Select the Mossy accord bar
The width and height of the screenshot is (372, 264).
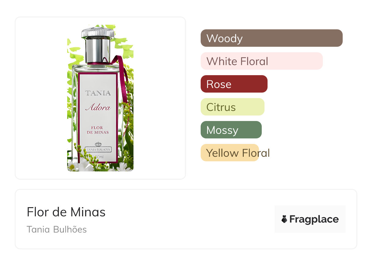(x=231, y=130)
